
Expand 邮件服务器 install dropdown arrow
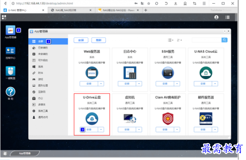coord(215,129)
